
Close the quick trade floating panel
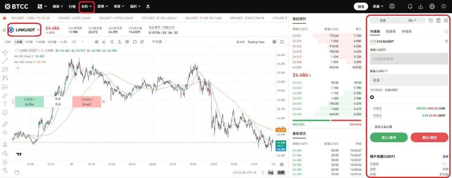(x=104, y=102)
